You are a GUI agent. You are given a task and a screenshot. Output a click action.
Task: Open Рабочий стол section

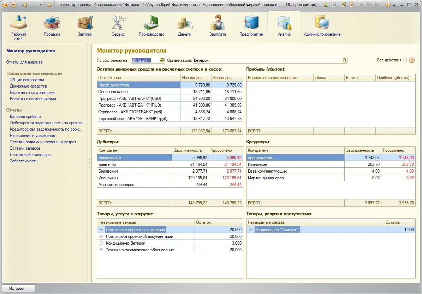click(x=19, y=28)
